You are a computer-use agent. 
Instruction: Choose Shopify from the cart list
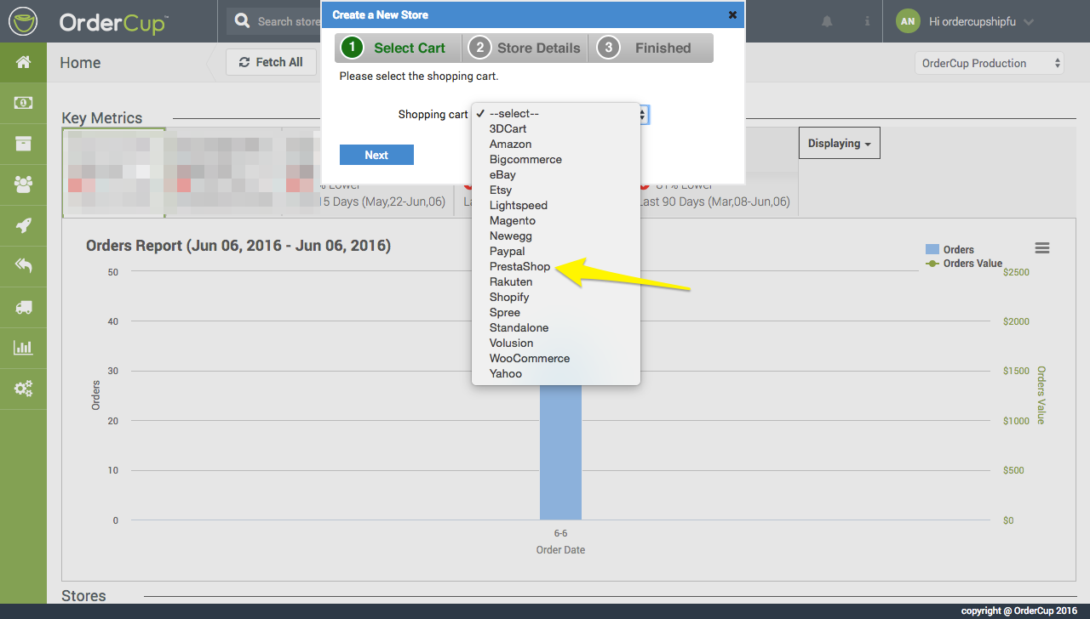[556, 297]
